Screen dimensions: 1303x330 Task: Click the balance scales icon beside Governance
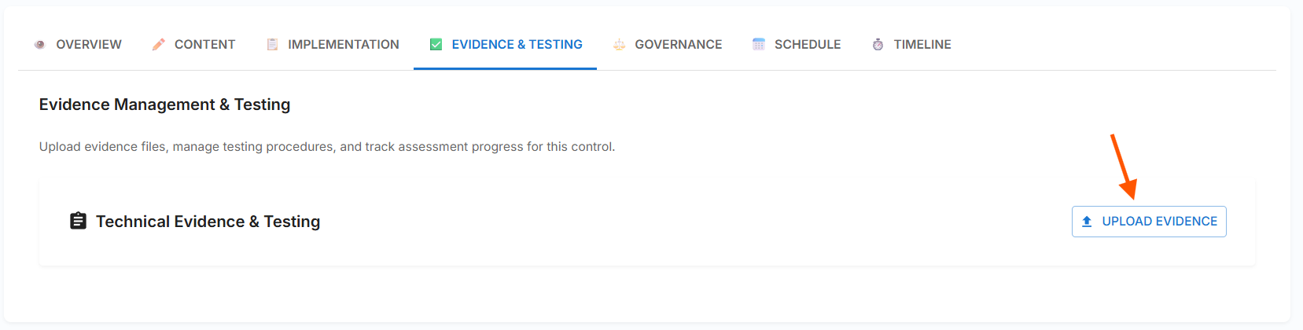[619, 45]
